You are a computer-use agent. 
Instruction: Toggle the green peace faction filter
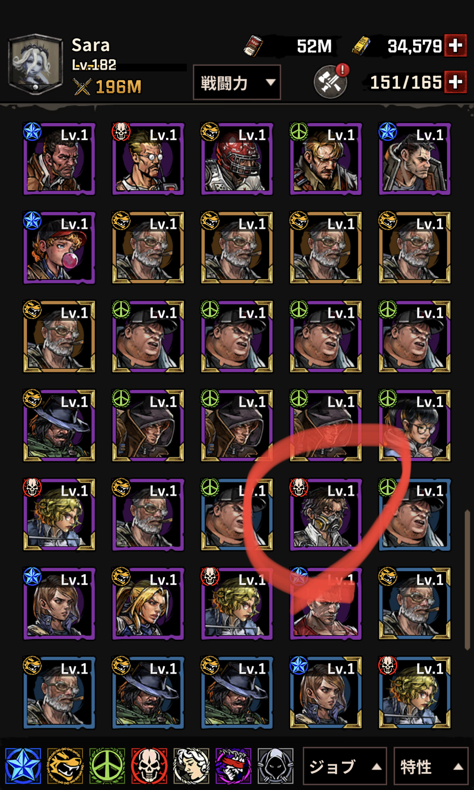pos(107,766)
